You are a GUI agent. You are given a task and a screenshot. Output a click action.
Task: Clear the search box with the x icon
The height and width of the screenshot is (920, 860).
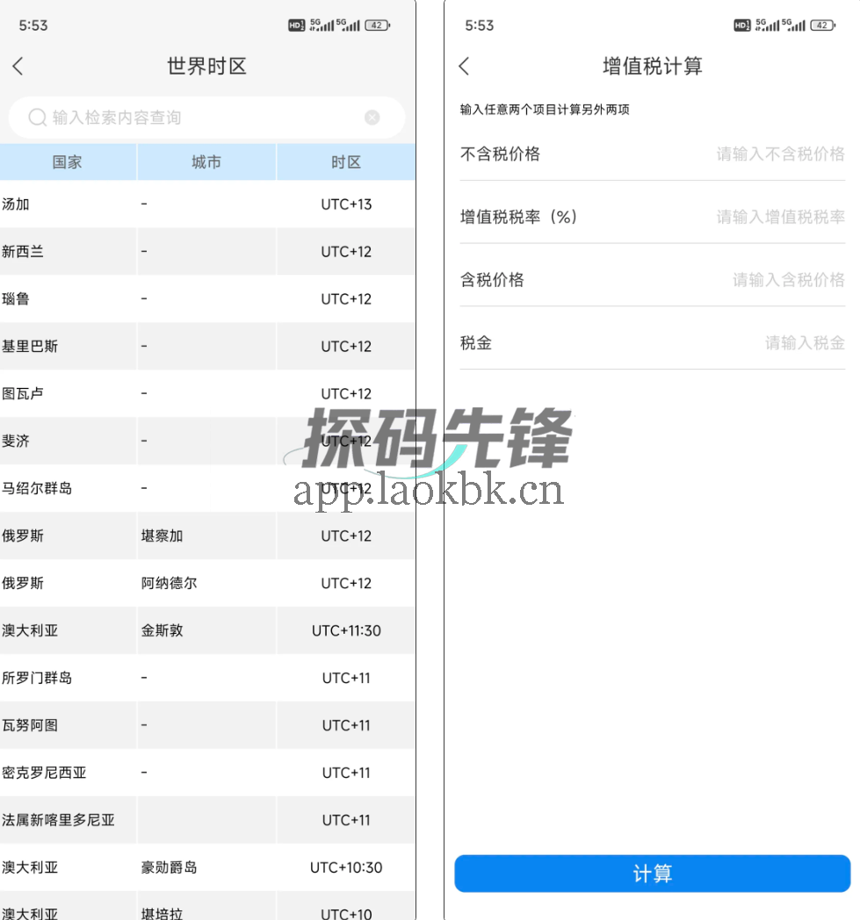[372, 117]
